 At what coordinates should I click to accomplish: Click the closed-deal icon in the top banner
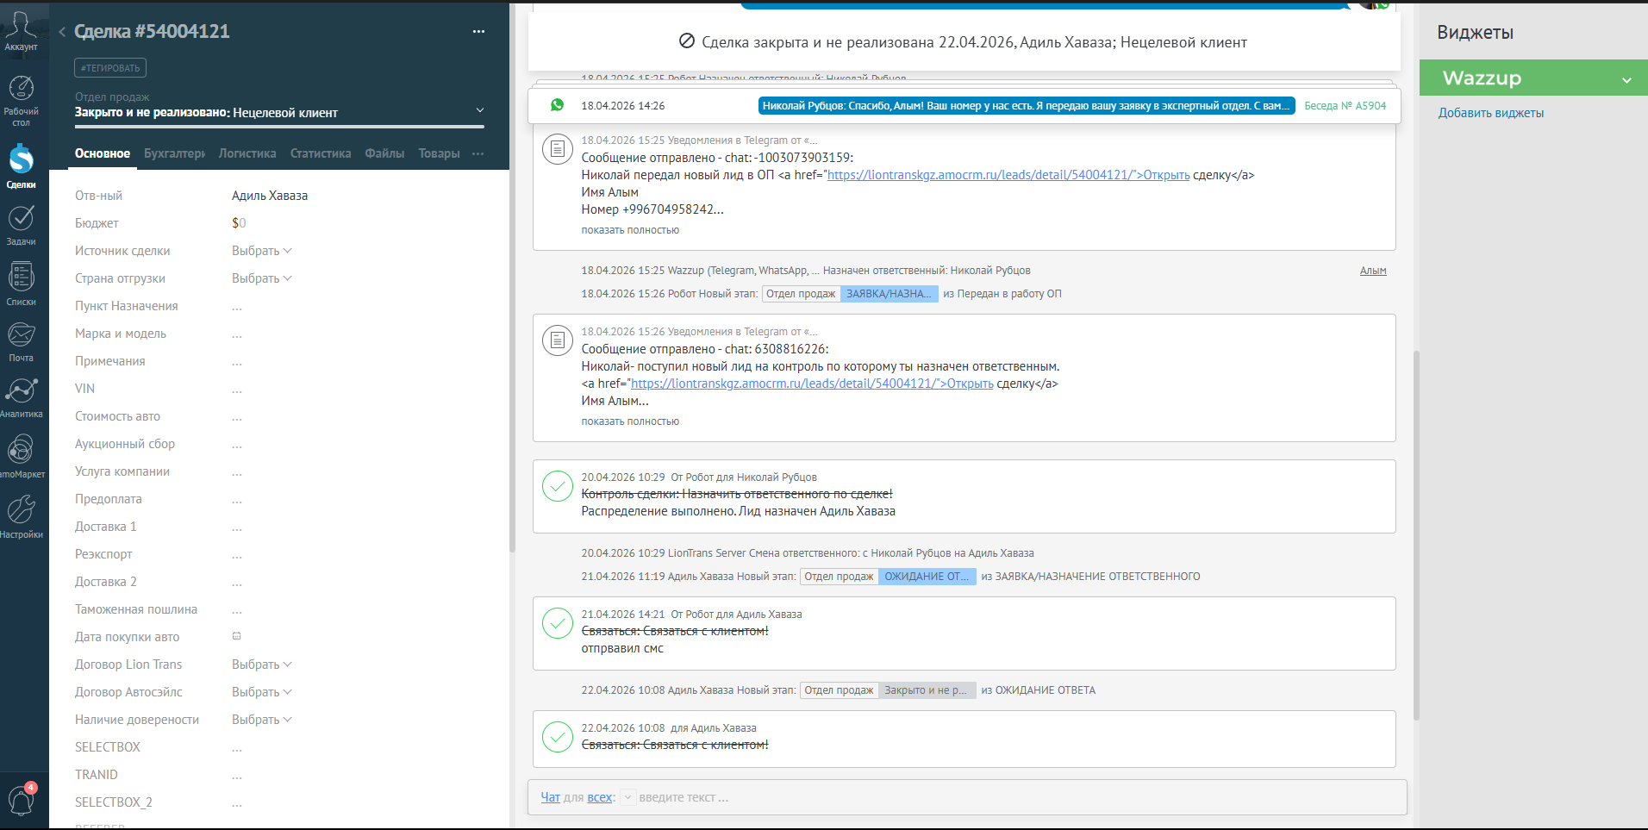(687, 41)
